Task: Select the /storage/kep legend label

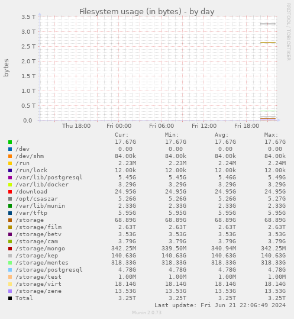Action: point(37,256)
